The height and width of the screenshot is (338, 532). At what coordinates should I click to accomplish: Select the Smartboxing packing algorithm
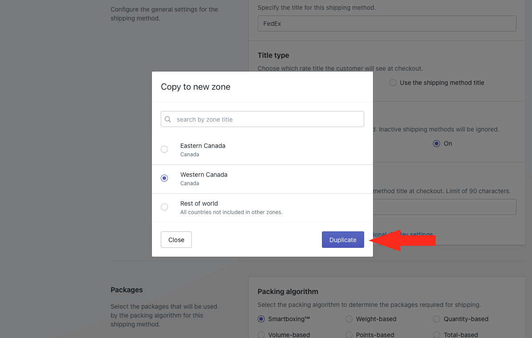(261, 319)
